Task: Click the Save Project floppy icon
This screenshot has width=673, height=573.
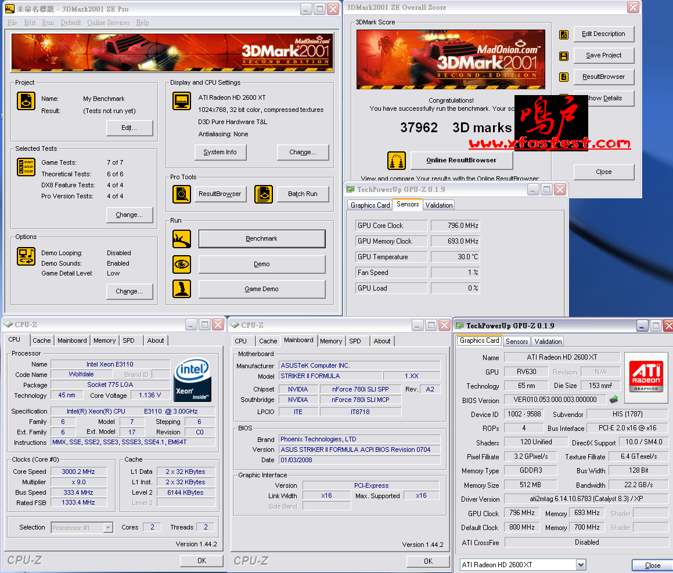Action: [x=563, y=56]
